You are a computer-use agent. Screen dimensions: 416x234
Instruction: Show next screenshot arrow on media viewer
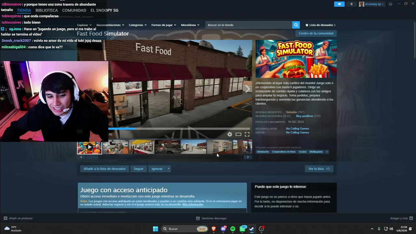point(248,89)
